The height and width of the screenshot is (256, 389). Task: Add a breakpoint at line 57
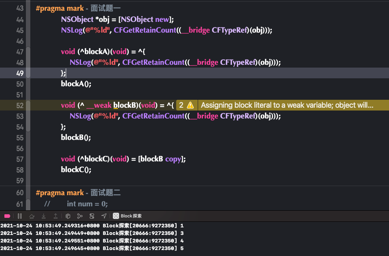(x=20, y=159)
